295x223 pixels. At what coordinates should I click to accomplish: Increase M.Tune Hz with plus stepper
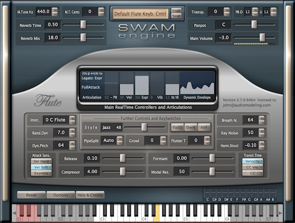[x=55, y=9]
